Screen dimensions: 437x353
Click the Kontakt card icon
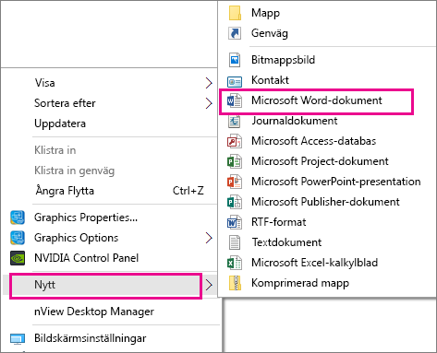pos(235,81)
